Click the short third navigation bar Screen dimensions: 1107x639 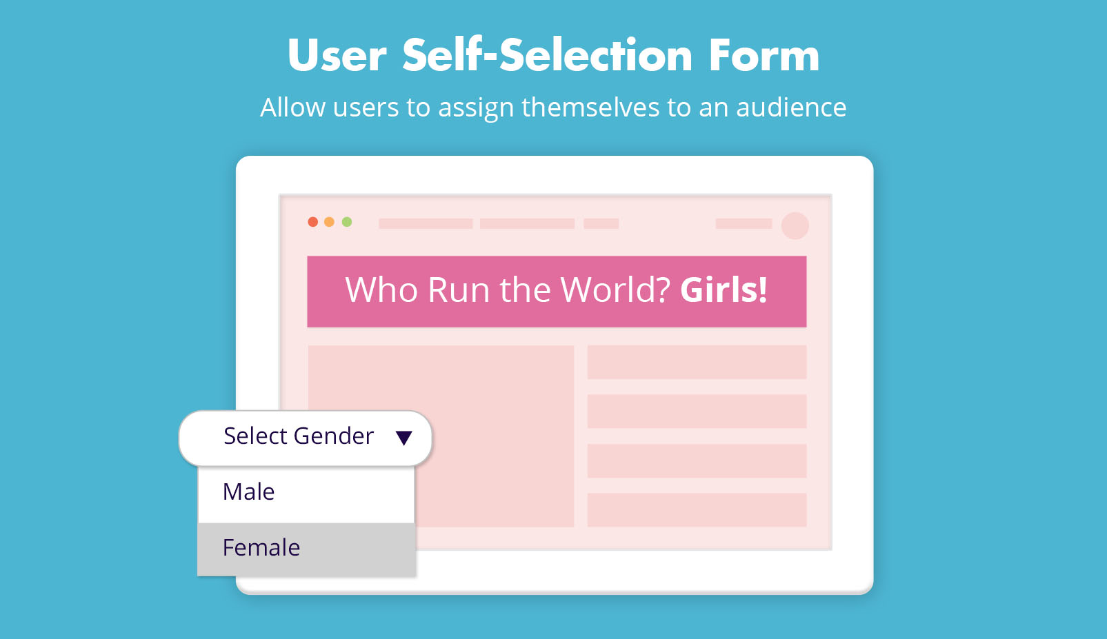[601, 223]
